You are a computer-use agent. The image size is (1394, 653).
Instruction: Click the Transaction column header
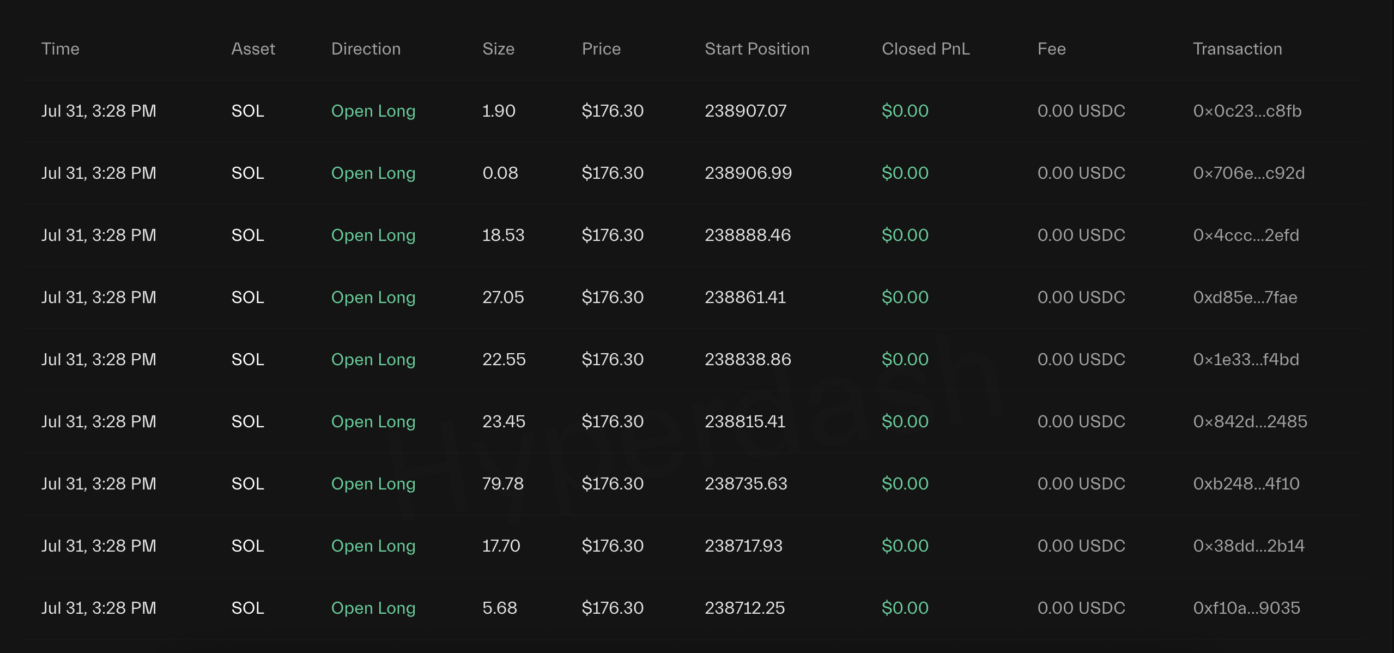click(x=1237, y=49)
